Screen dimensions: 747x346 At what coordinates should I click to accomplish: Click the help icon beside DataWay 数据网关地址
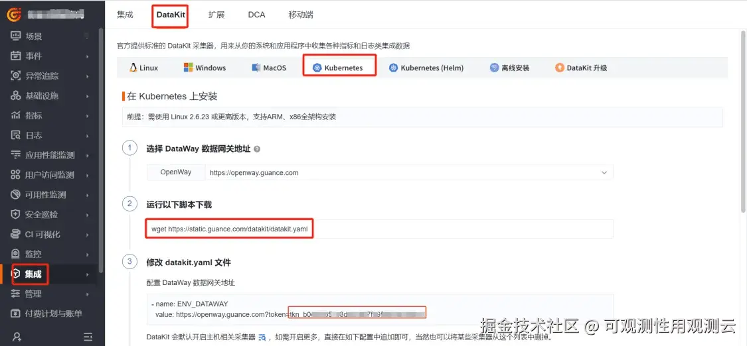click(x=257, y=148)
